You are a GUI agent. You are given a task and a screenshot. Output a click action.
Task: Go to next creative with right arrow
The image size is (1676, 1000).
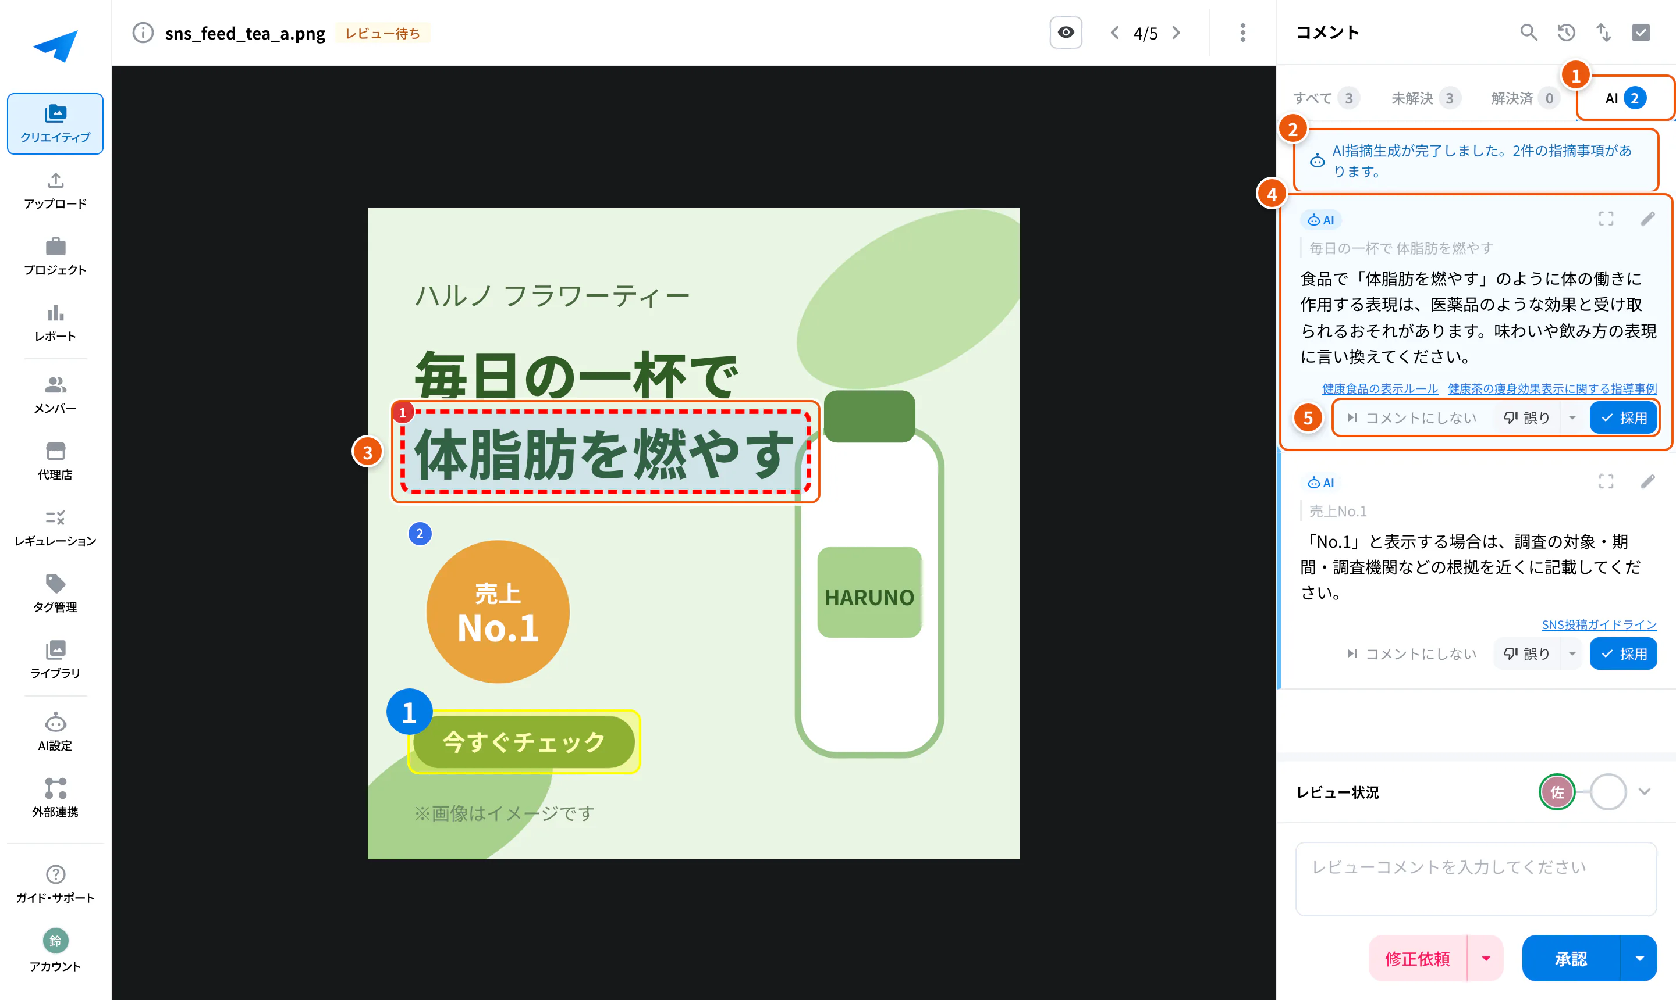[x=1177, y=33]
